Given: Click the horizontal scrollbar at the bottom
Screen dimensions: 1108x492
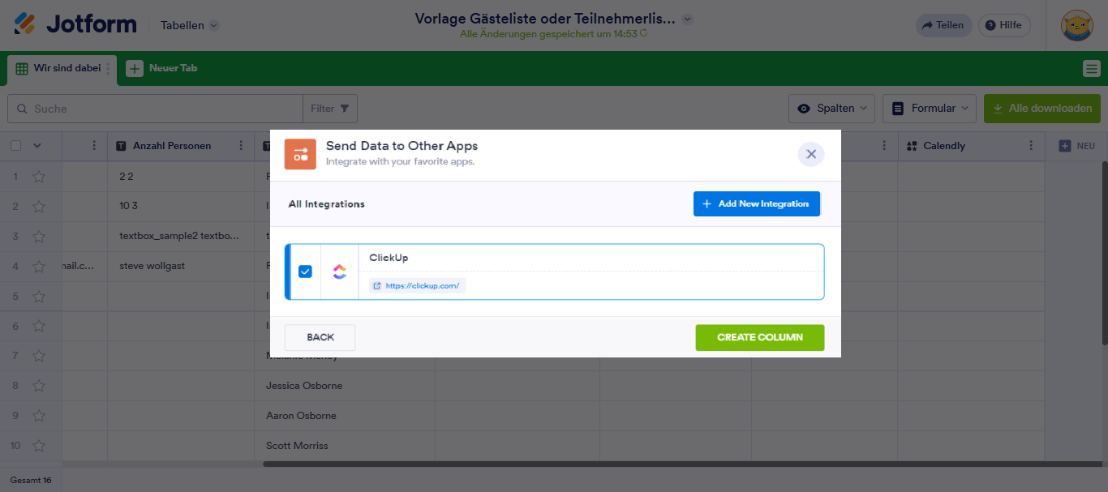Looking at the screenshot, I should pyautogui.click(x=683, y=464).
